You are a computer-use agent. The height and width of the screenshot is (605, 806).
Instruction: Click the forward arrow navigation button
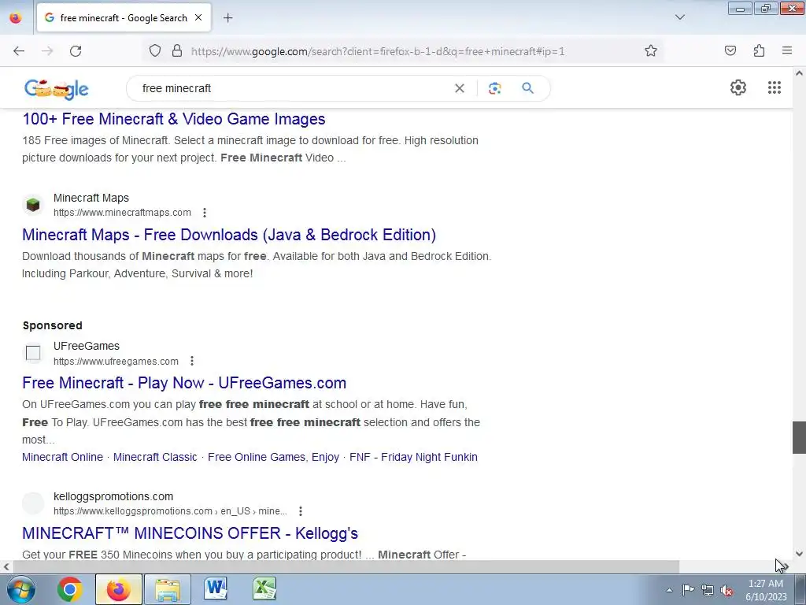click(47, 51)
